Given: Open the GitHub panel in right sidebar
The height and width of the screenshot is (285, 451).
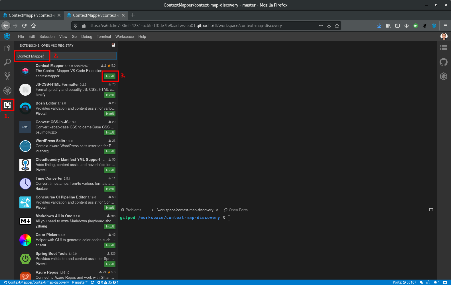Looking at the screenshot, I should [444, 62].
